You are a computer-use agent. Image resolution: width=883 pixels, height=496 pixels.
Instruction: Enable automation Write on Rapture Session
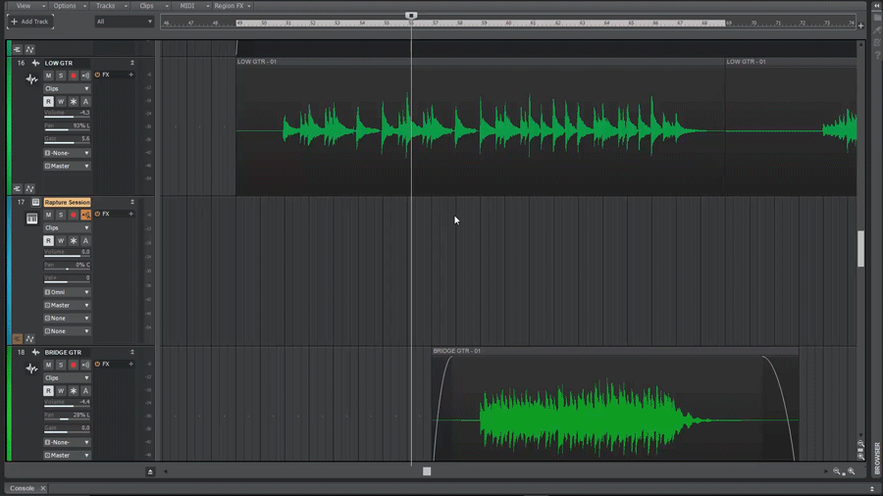point(61,241)
